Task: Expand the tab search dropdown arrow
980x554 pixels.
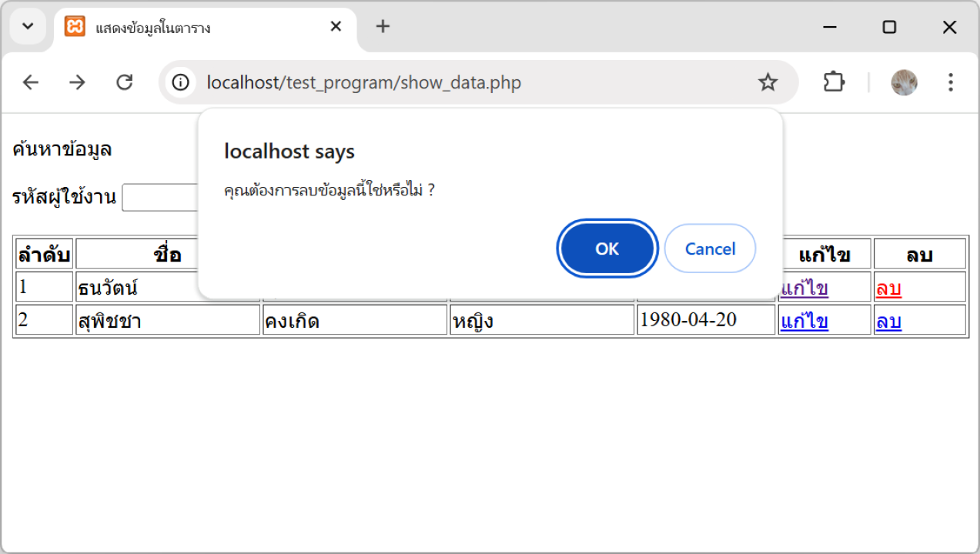Action: click(x=28, y=27)
